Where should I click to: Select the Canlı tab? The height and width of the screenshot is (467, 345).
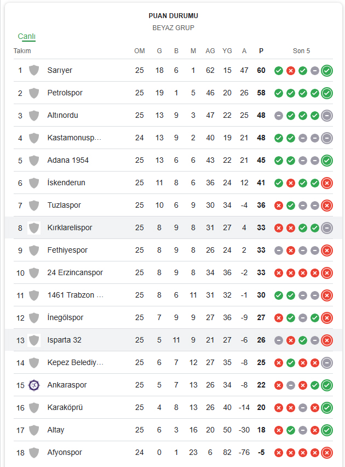(x=26, y=36)
